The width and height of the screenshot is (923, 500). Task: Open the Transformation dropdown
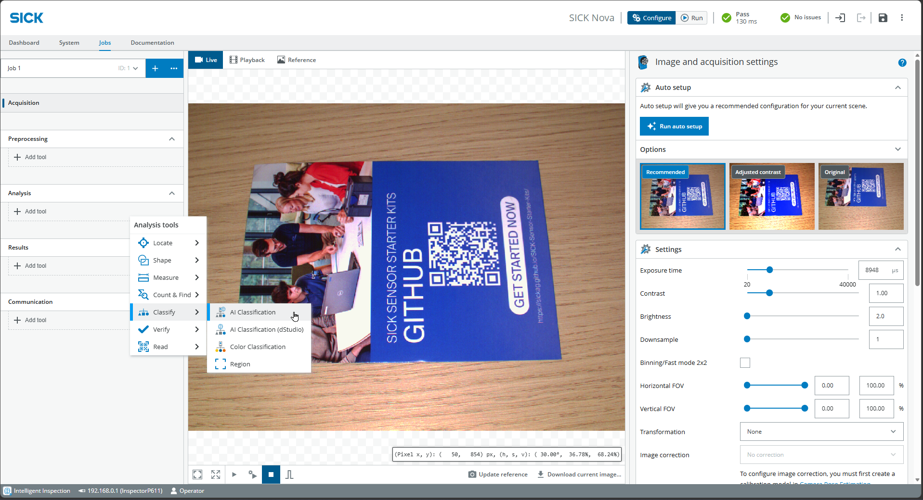(821, 432)
